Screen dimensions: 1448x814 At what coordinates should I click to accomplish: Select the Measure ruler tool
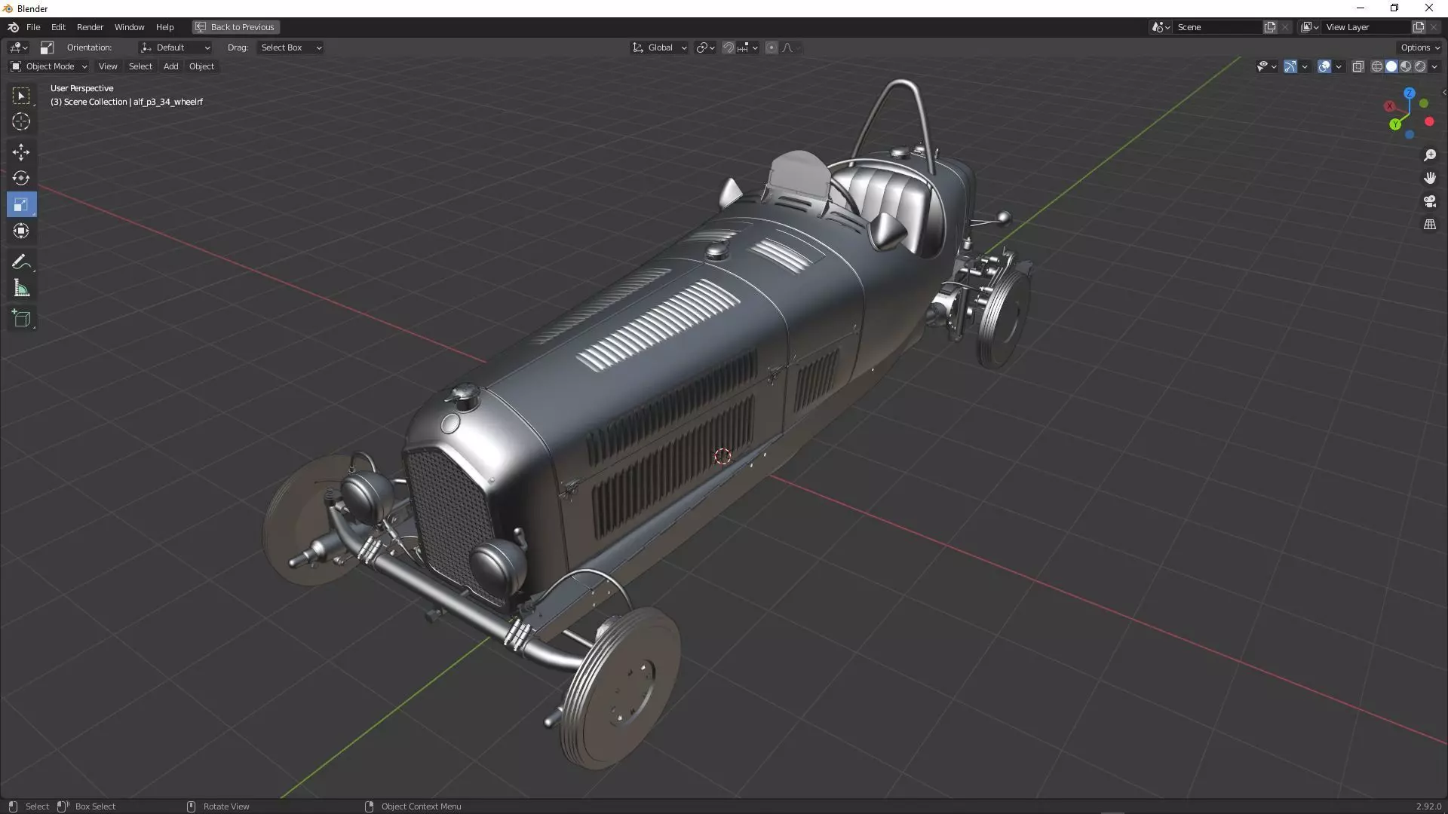(21, 289)
